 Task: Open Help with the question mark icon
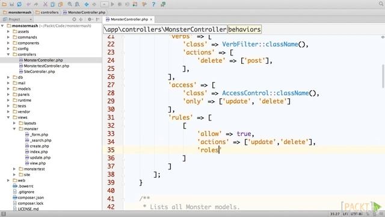tap(153, 4)
